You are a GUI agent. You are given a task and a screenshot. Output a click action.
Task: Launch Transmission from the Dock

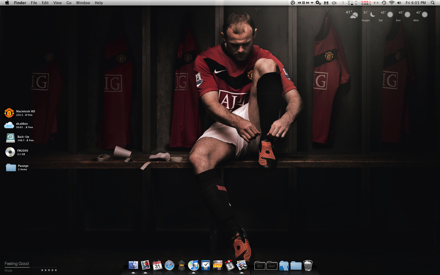[x=230, y=265]
